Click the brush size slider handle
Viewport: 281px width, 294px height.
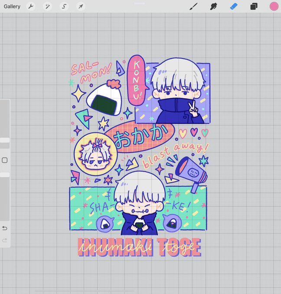5,140
